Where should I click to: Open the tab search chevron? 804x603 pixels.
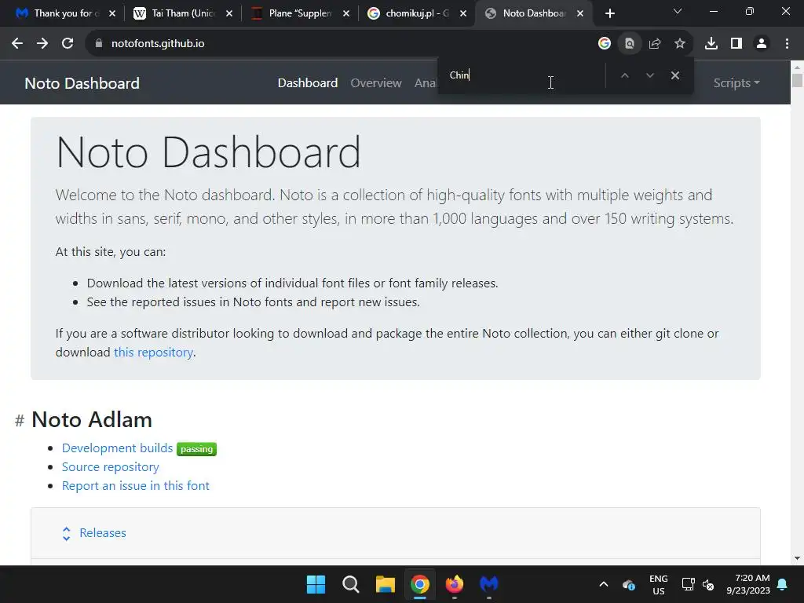678,11
